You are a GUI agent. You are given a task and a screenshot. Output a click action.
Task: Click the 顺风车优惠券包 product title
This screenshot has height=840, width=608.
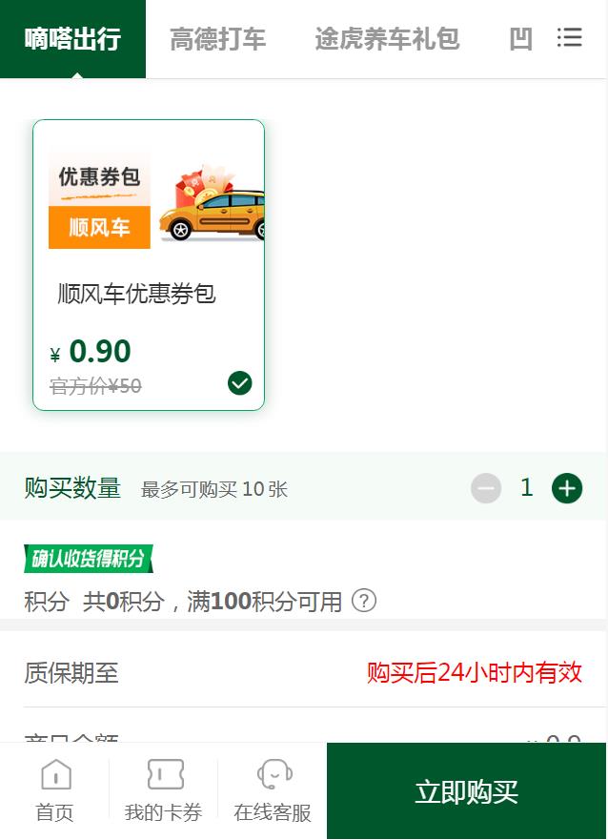coord(137,294)
